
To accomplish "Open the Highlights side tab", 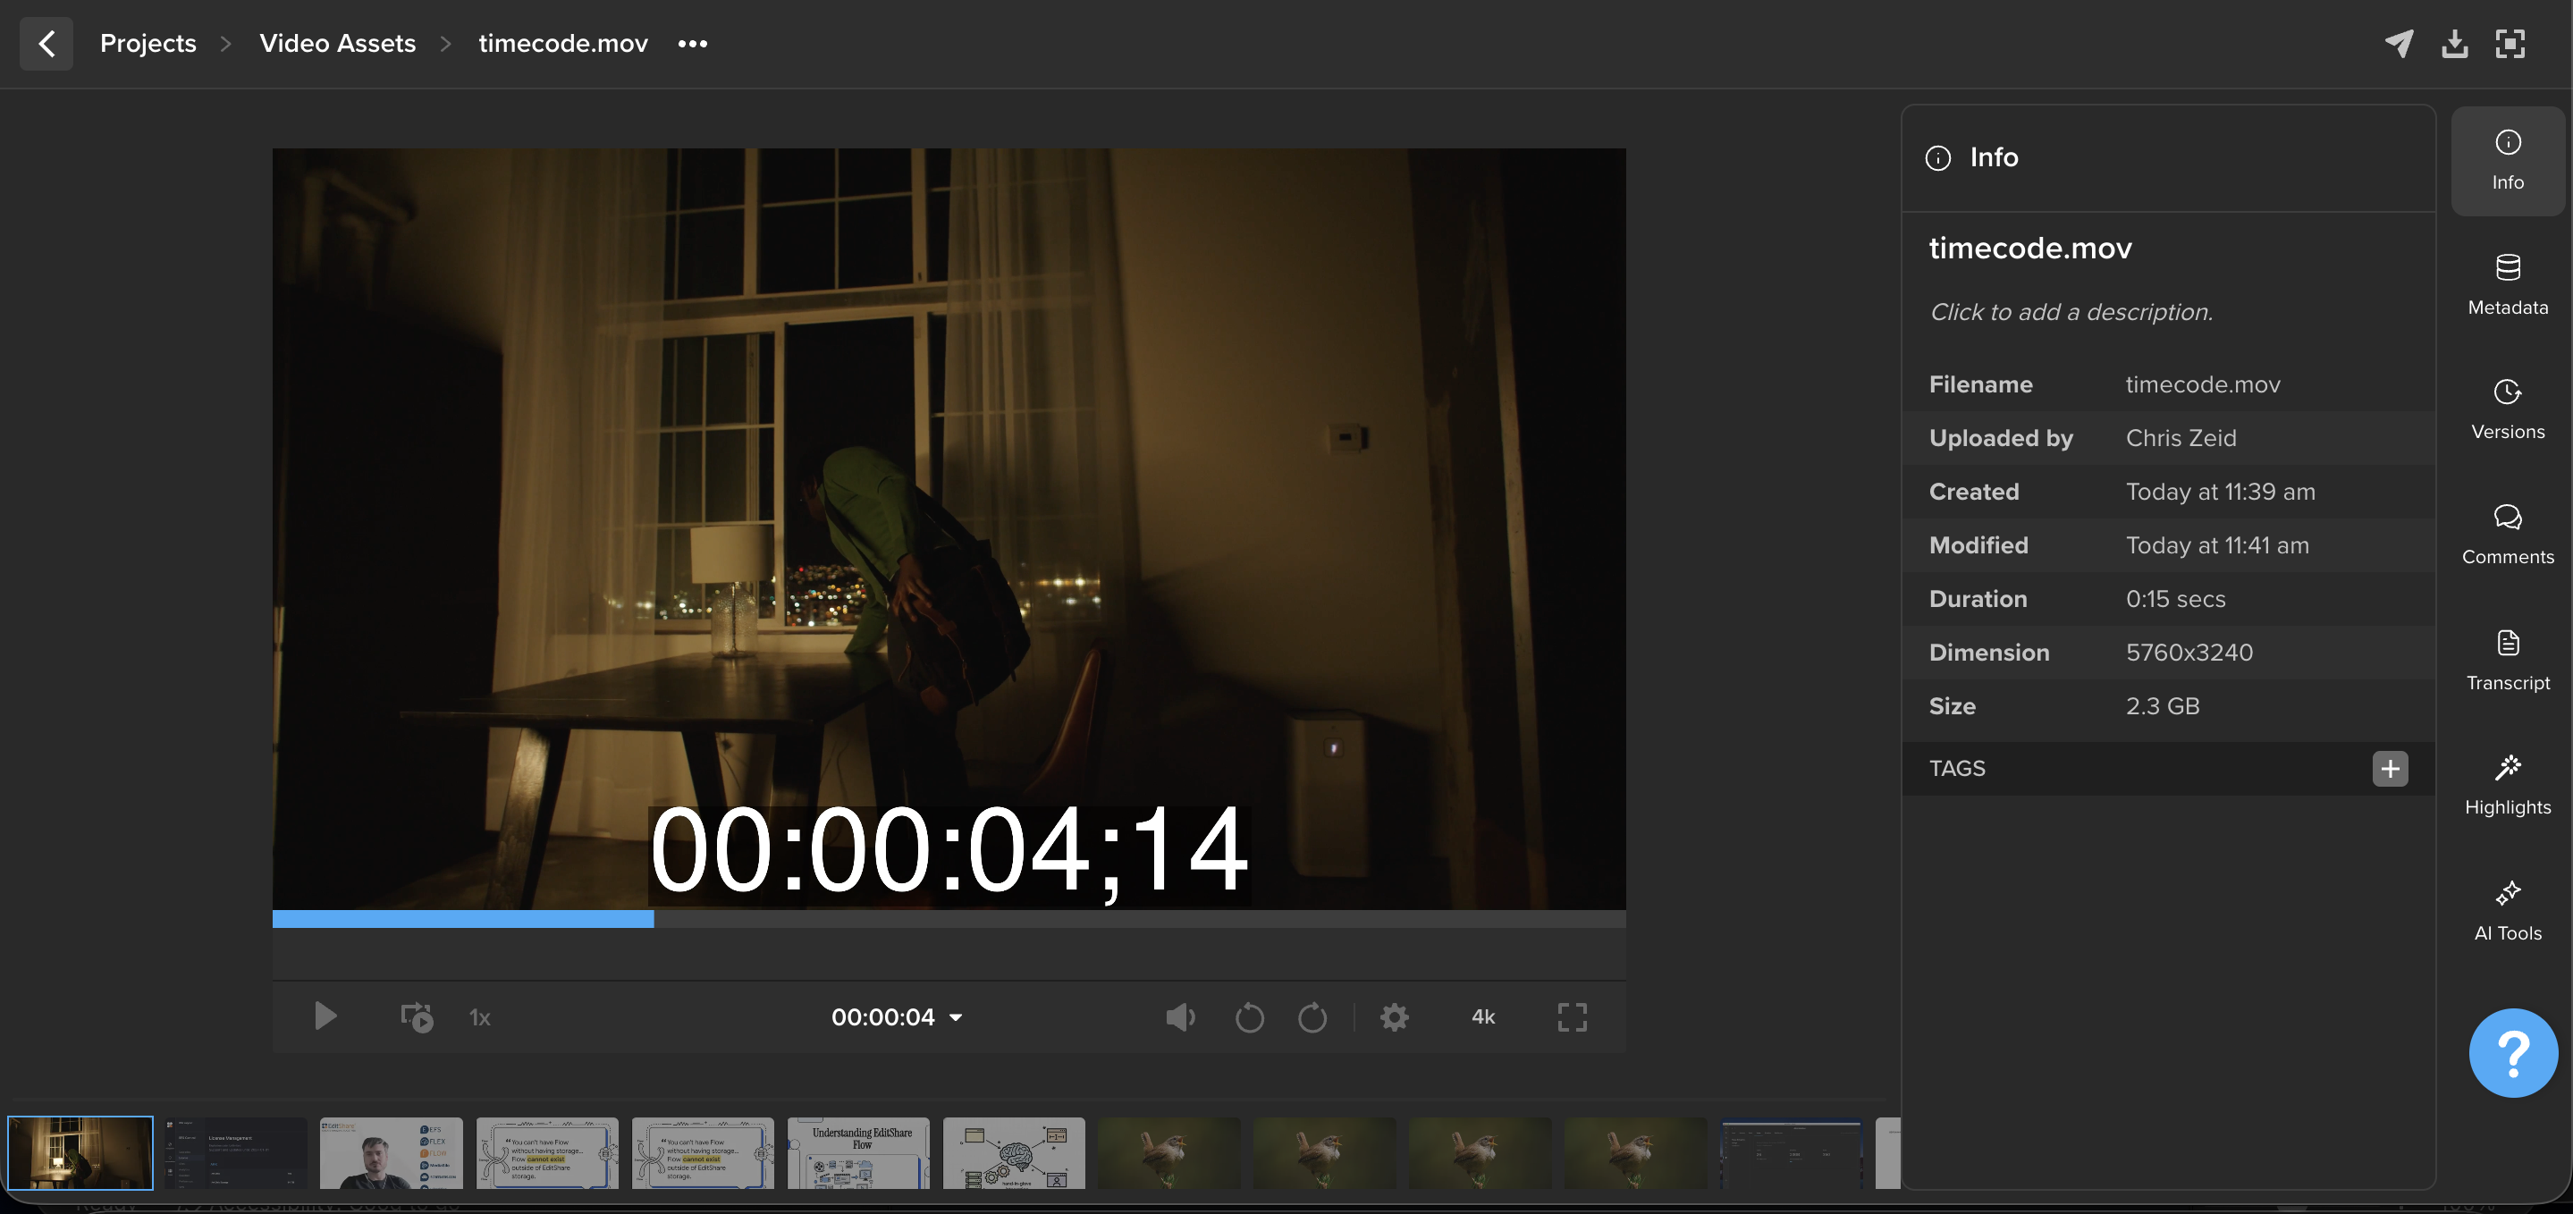I will point(2507,787).
